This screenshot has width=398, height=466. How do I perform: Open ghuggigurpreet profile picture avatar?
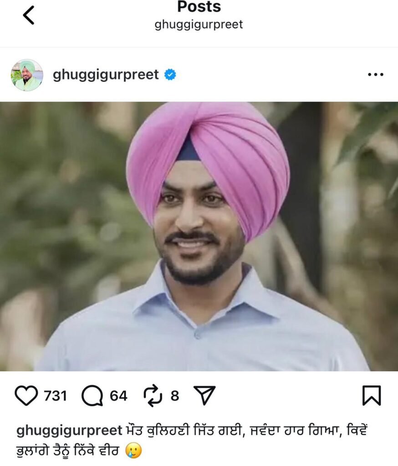(x=27, y=75)
